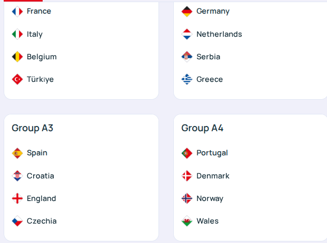The height and width of the screenshot is (243, 327).
Task: Click the Spain flag icon
Action: click(17, 153)
